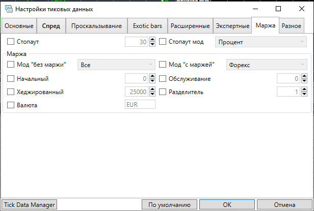Tick the Мод "без маржи" checkbox

point(11,65)
